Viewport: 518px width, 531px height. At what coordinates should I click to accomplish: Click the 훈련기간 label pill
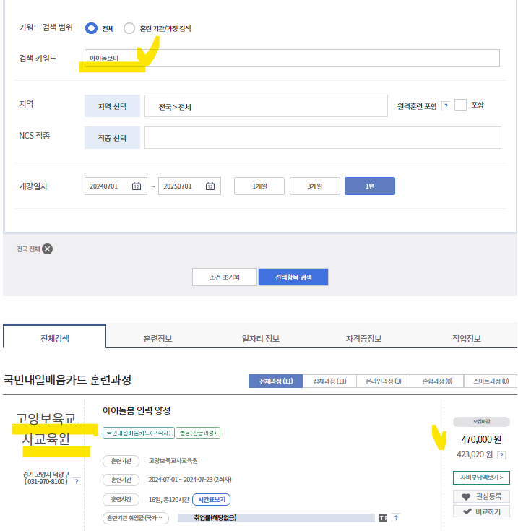pos(121,480)
